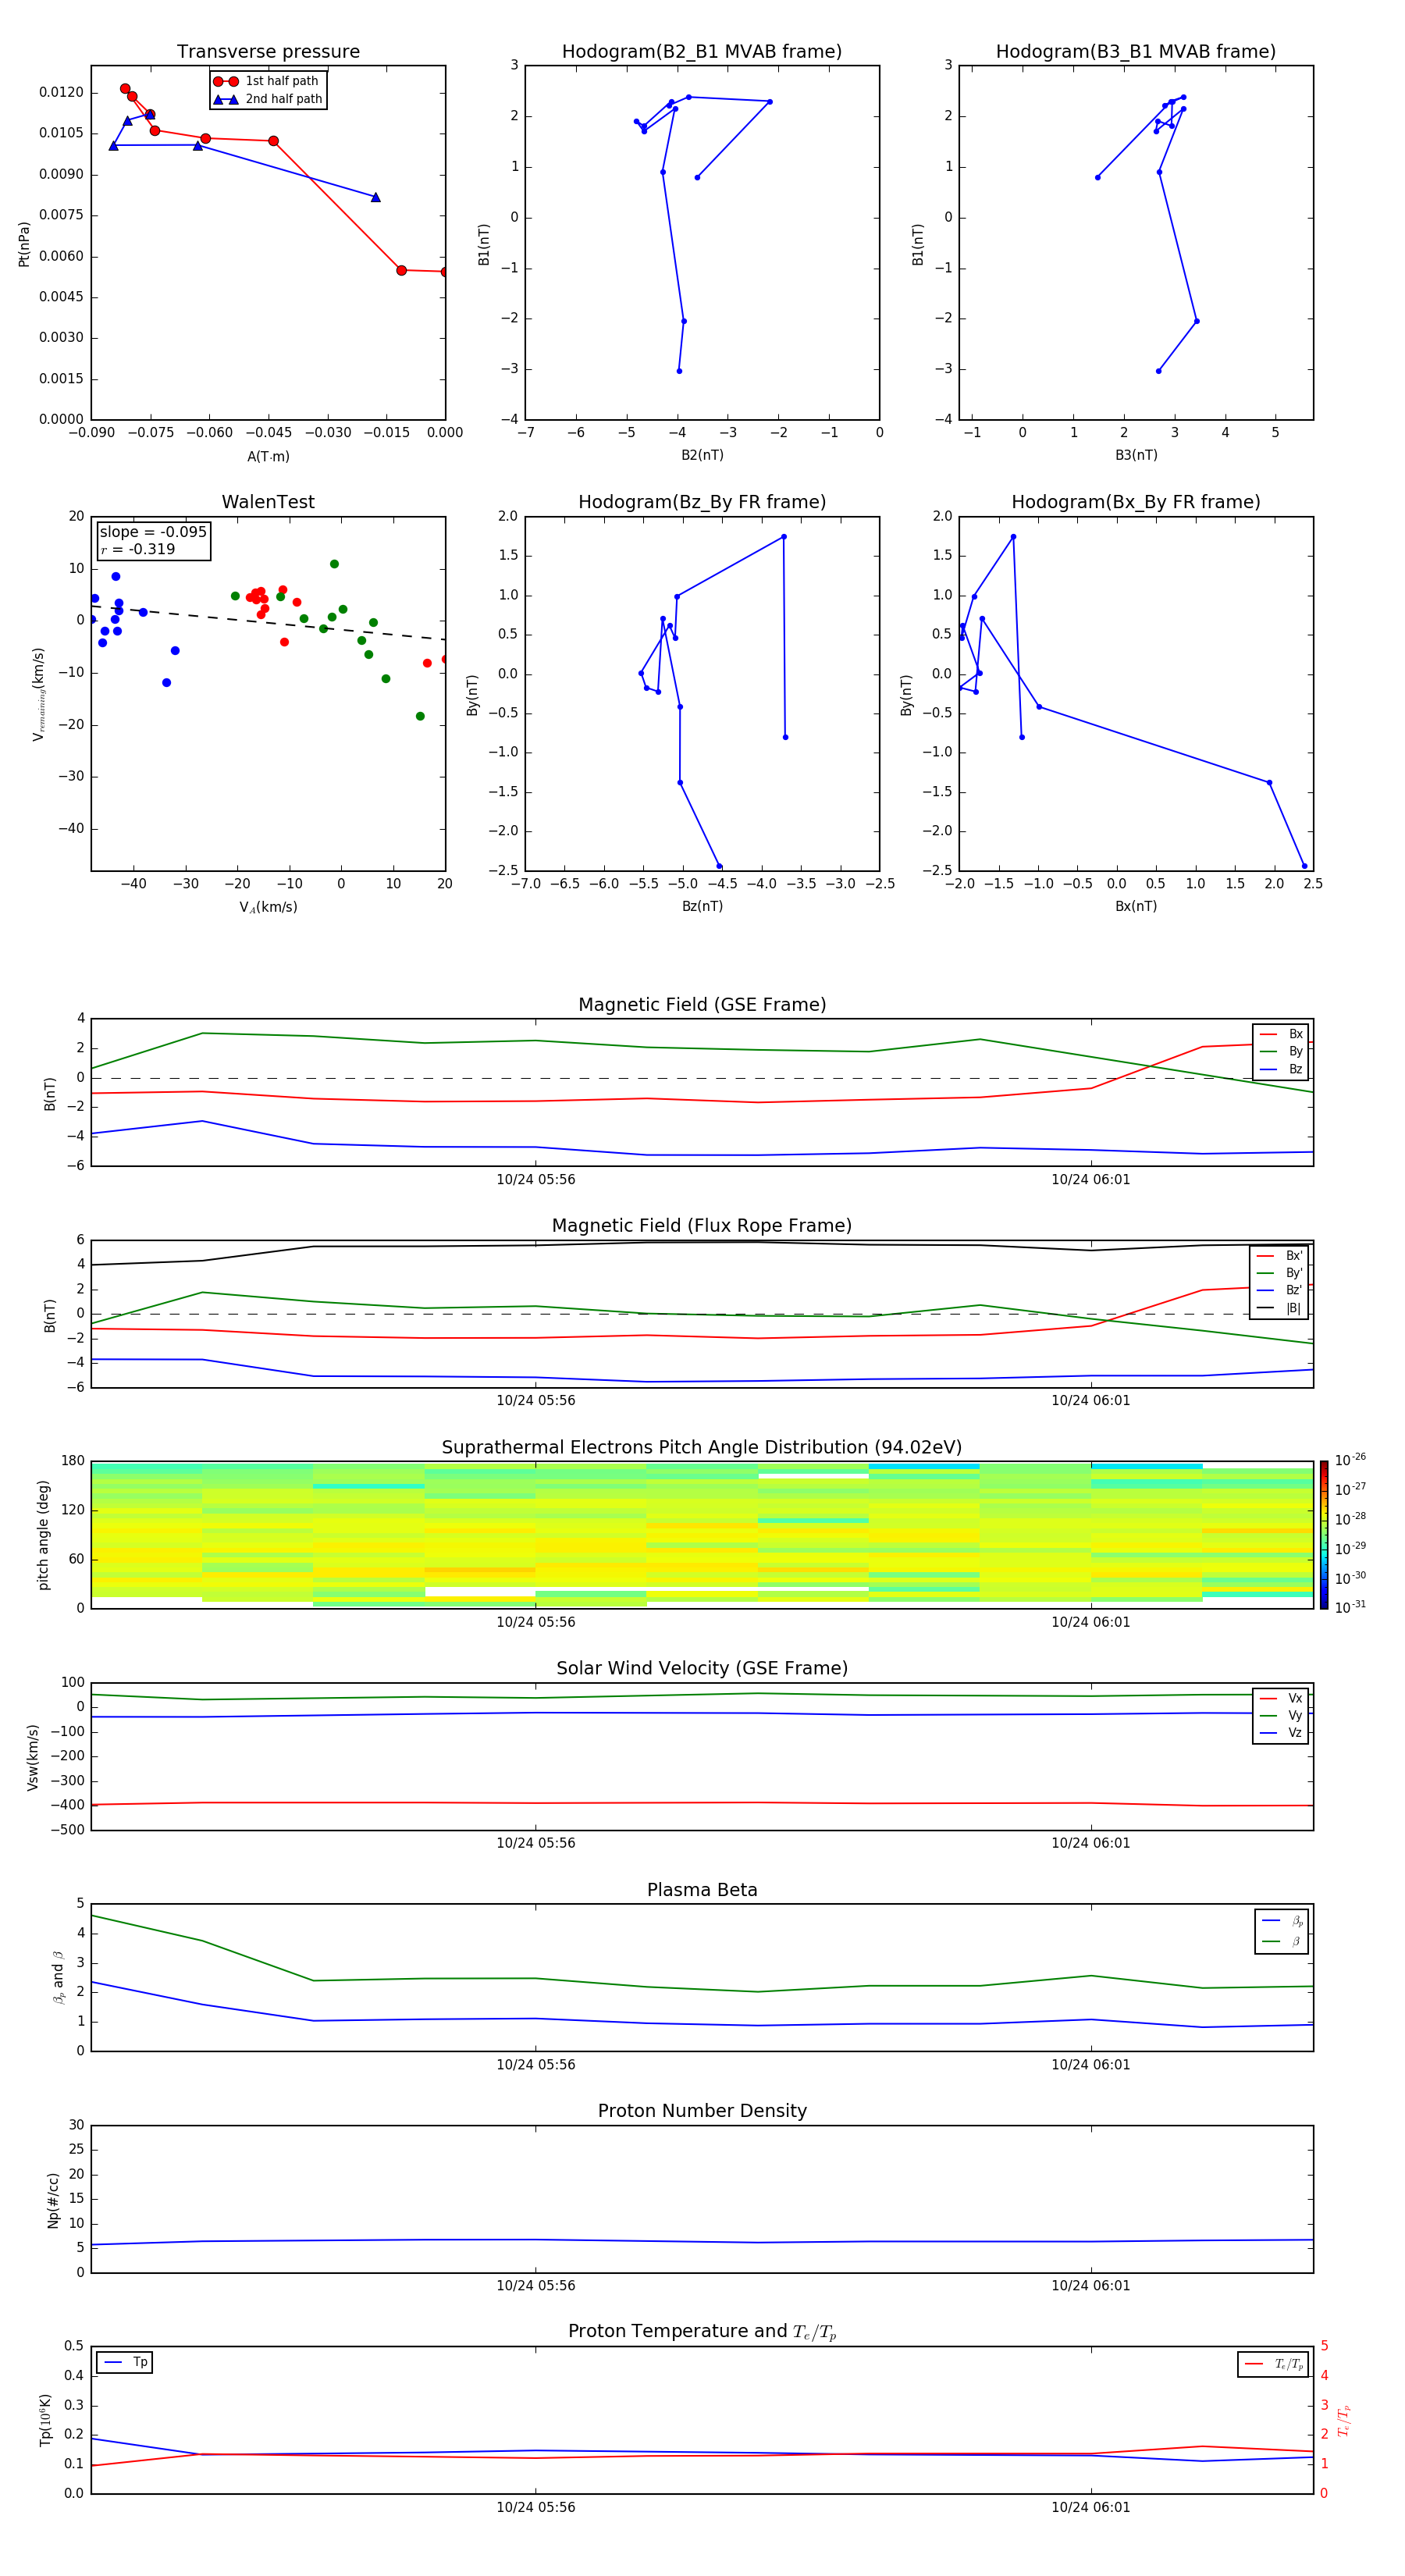Click the "pitch angle (deg)" axis label
Screen dimensions: 1405x2576
[x=43, y=1535]
